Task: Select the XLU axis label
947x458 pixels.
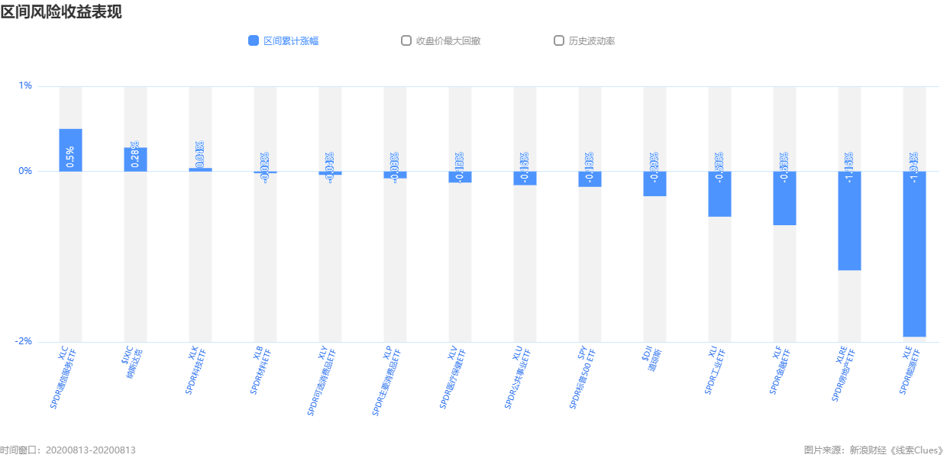Action: [517, 378]
